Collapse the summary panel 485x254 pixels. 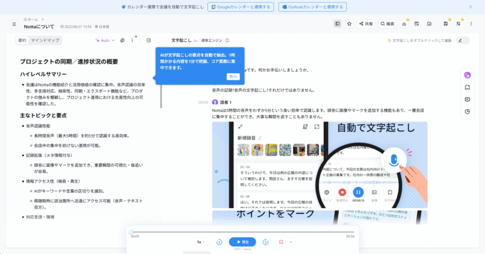[149, 41]
